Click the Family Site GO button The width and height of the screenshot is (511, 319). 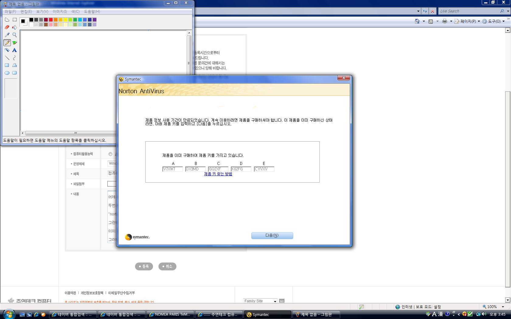[x=282, y=301]
